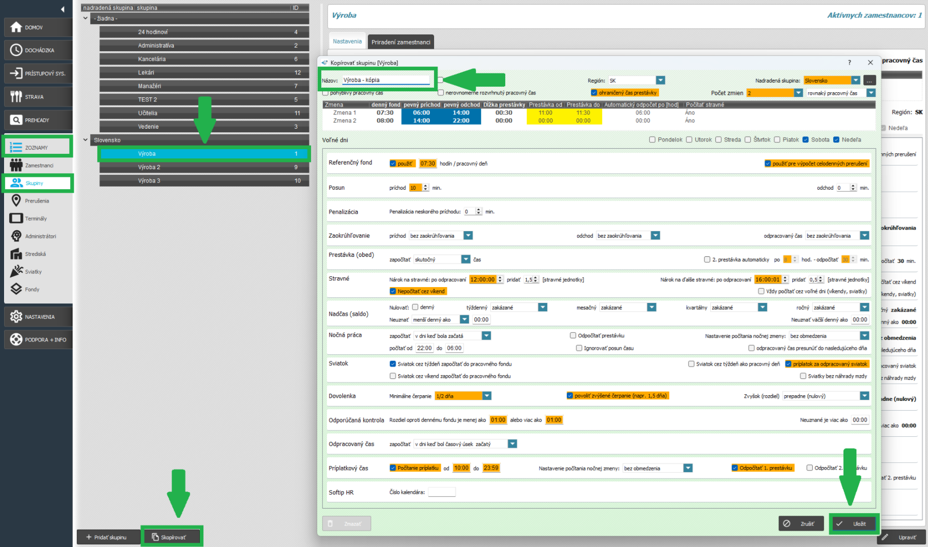Switch to the Nastavenia tab

[347, 42]
